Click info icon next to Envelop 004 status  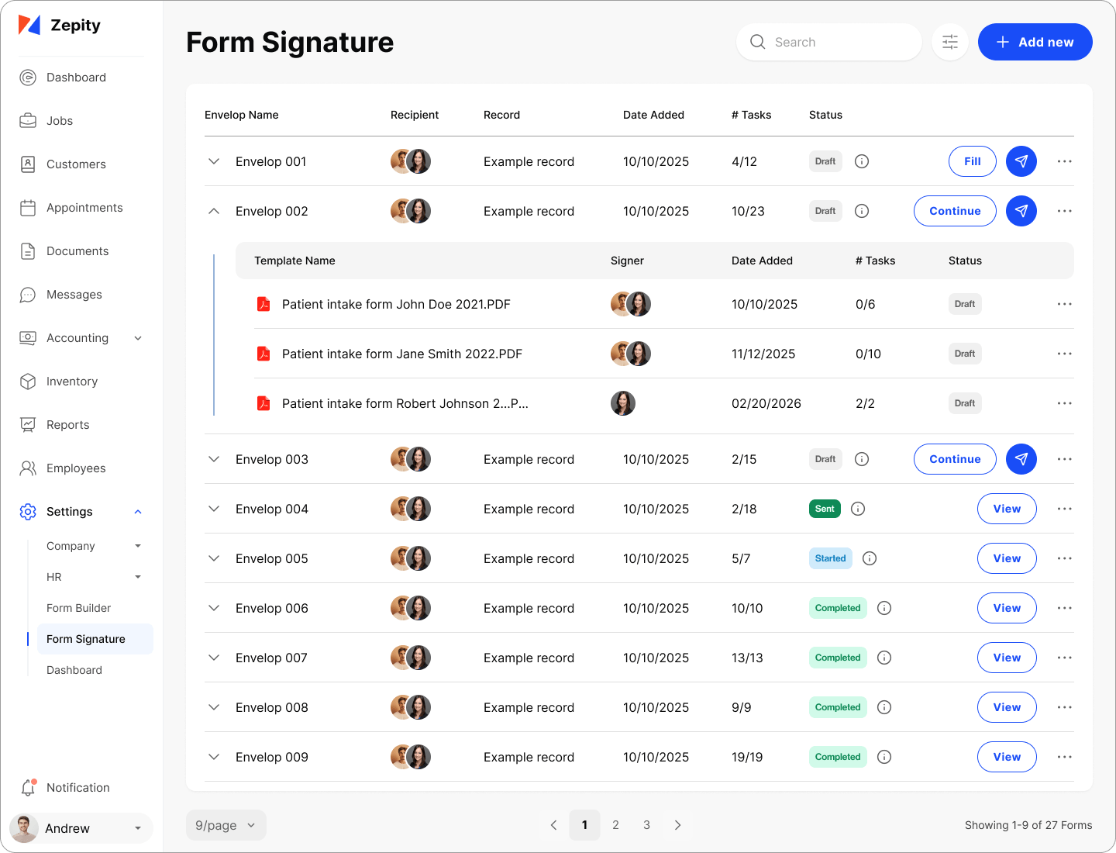(858, 509)
